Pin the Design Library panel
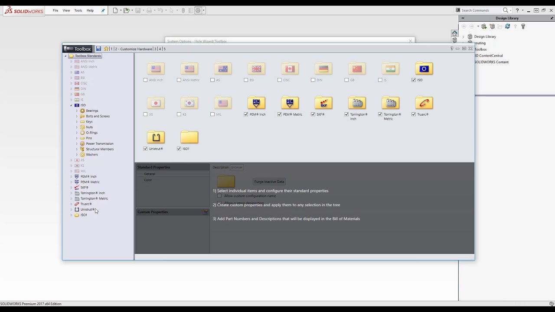555x312 pixels. click(x=552, y=18)
